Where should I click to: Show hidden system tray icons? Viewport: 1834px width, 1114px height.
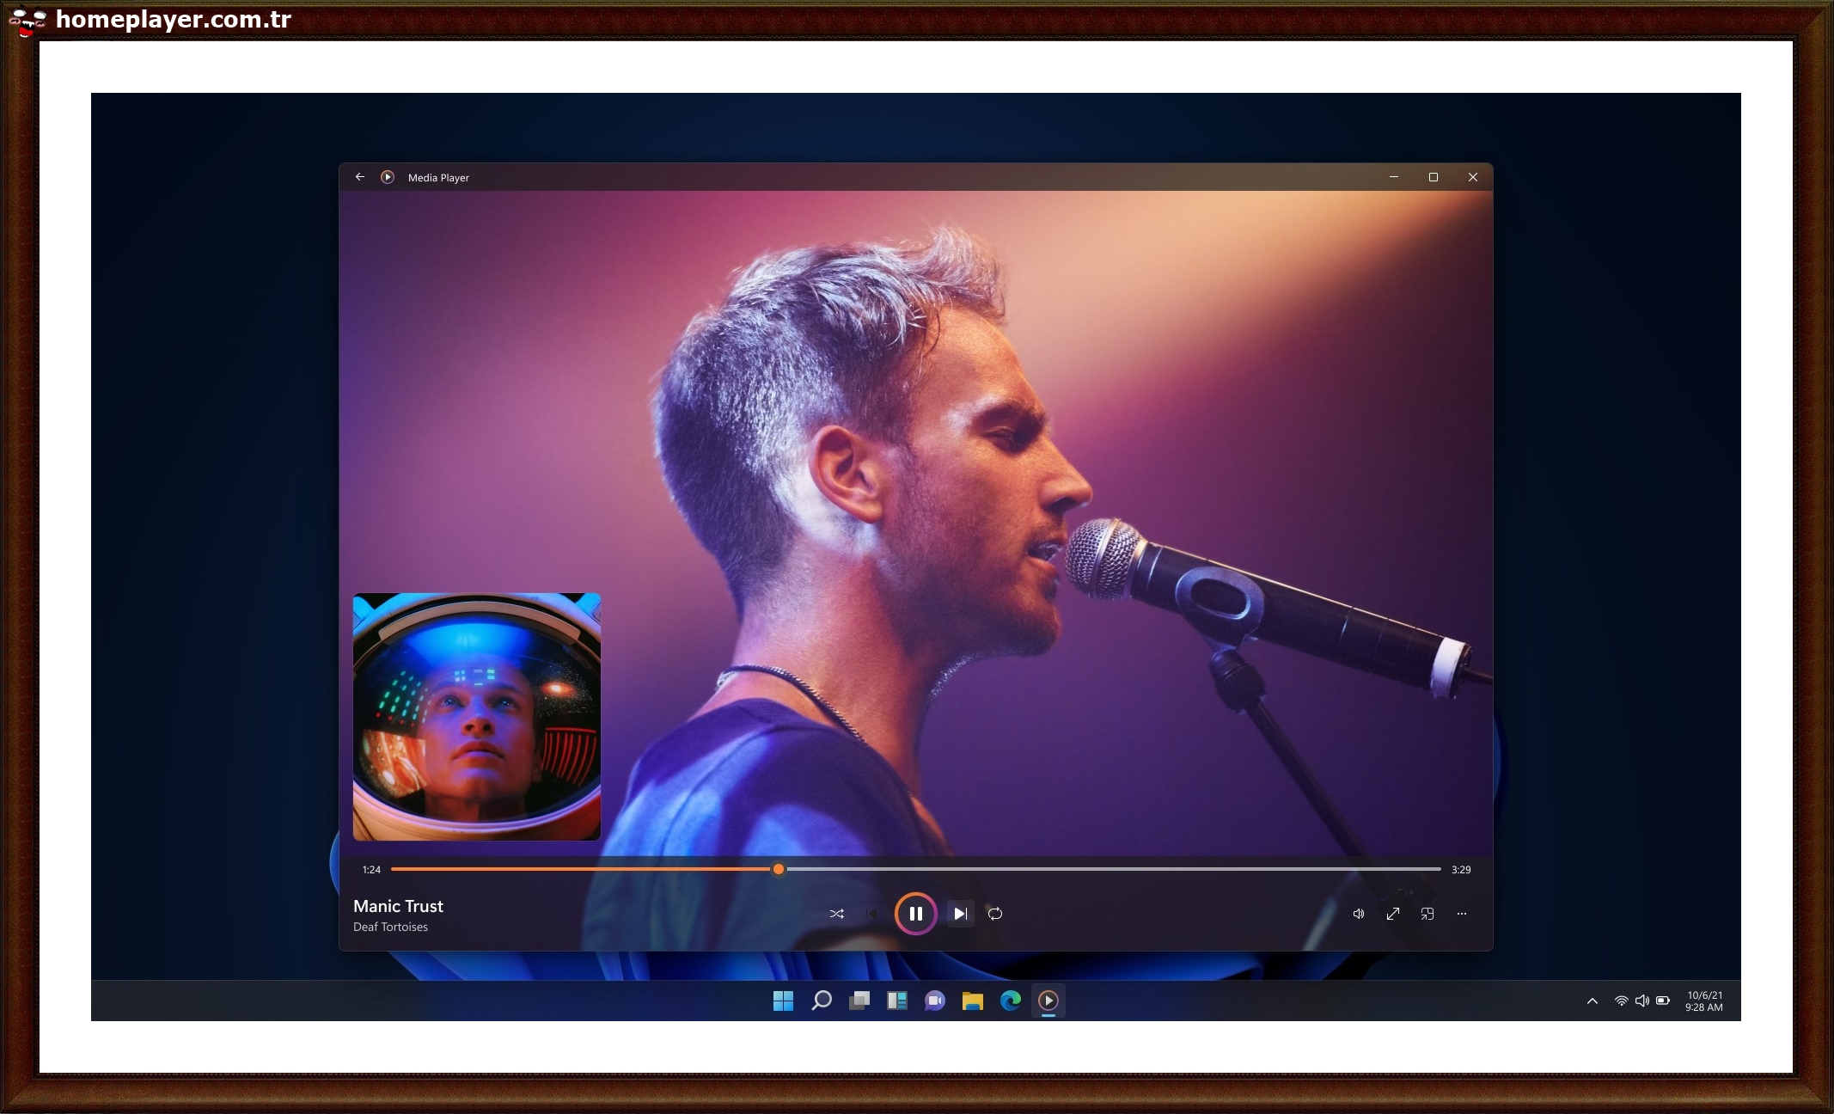tap(1593, 1001)
